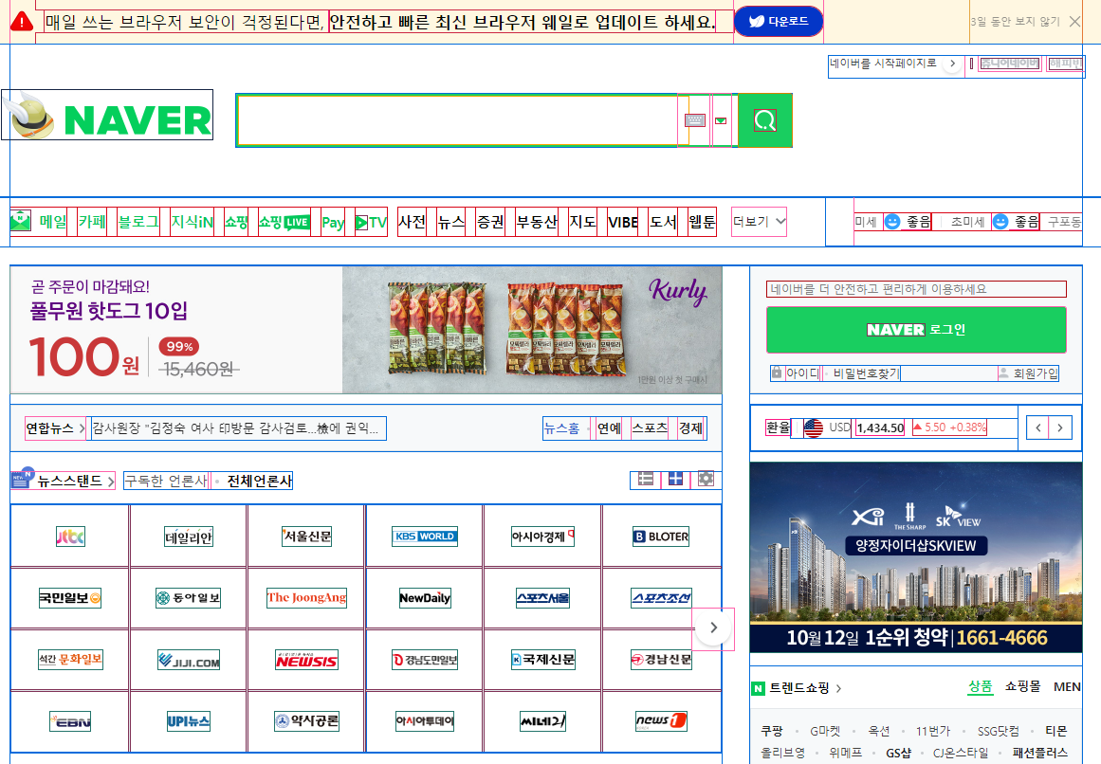Image resolution: width=1101 pixels, height=764 pixels.
Task: Click 네이버를 시작페이지로 link
Action: 893,64
